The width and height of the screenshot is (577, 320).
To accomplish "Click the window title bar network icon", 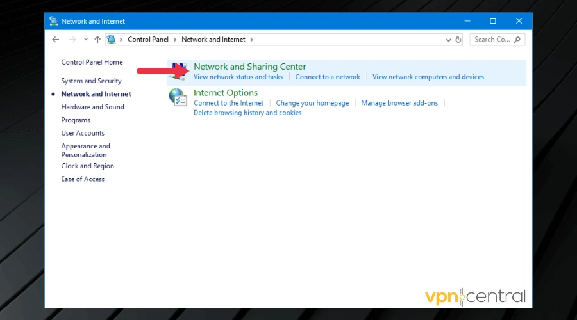I will [x=53, y=21].
